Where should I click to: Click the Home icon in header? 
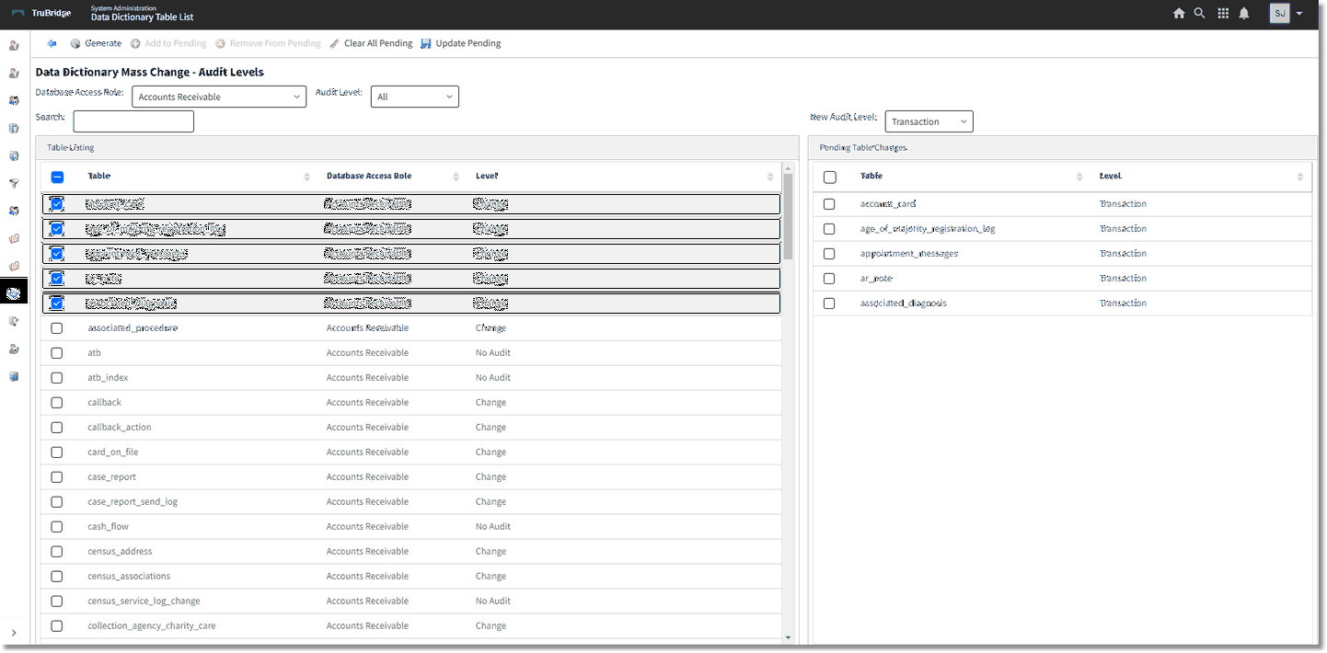pyautogui.click(x=1179, y=14)
